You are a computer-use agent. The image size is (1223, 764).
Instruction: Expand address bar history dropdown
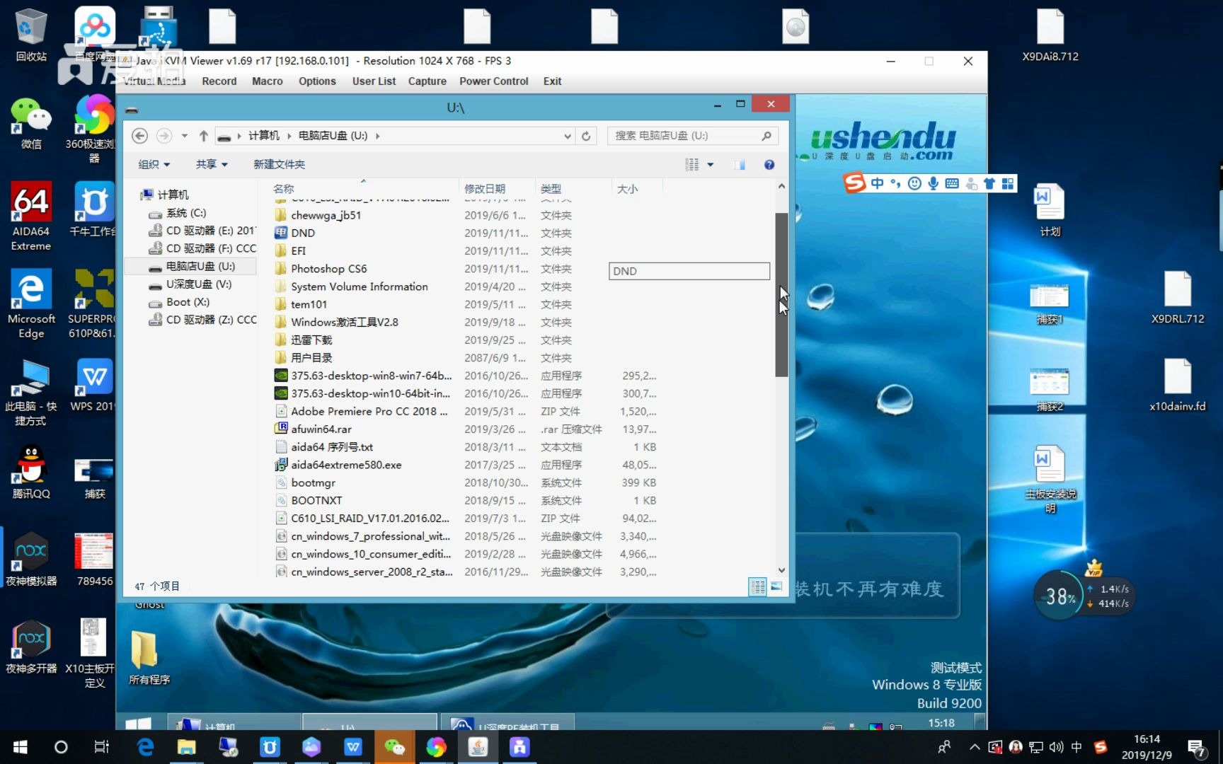567,137
